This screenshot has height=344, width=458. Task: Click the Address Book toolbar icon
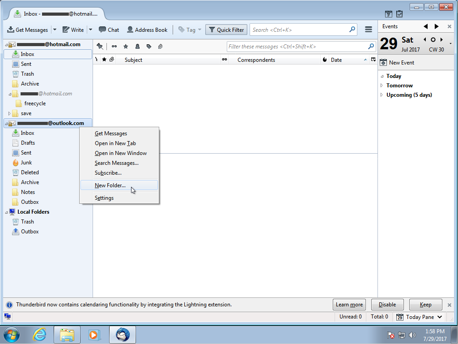coord(130,30)
